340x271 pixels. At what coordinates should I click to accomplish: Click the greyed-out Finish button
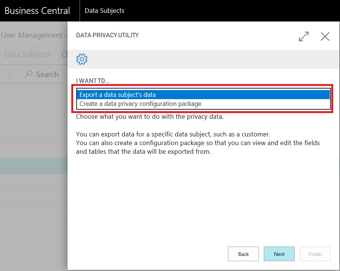coord(315,254)
